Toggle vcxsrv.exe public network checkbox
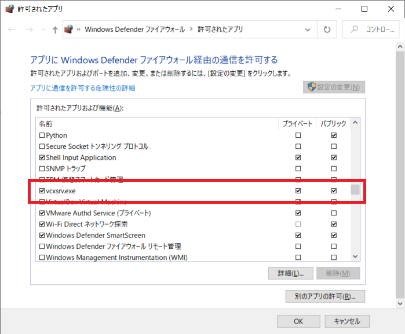This screenshot has height=334, width=405. 334,191
